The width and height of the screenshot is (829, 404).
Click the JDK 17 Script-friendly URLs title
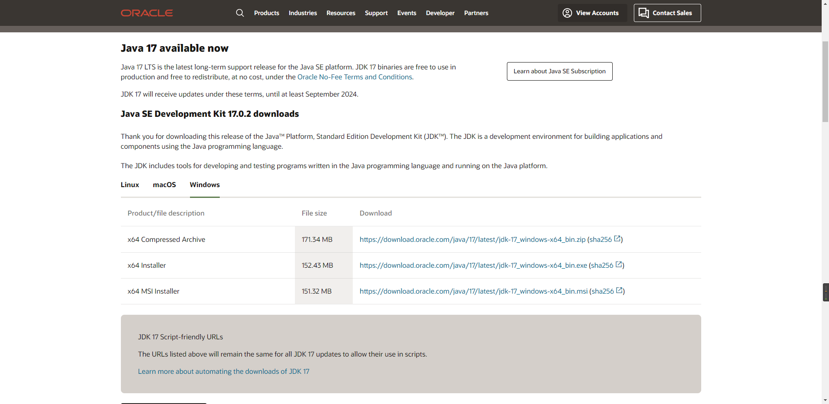pyautogui.click(x=180, y=337)
